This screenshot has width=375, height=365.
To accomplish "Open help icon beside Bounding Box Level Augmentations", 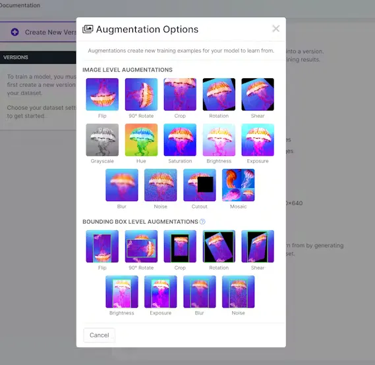I will (202, 222).
